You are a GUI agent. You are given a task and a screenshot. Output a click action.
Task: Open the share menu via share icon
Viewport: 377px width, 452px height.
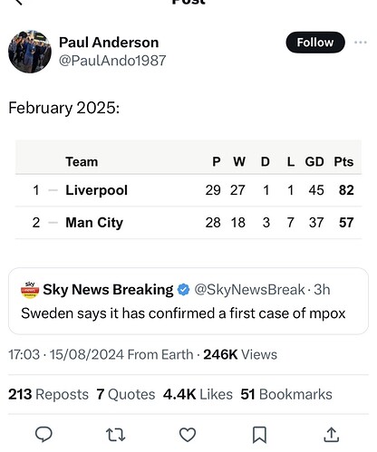[x=332, y=435]
